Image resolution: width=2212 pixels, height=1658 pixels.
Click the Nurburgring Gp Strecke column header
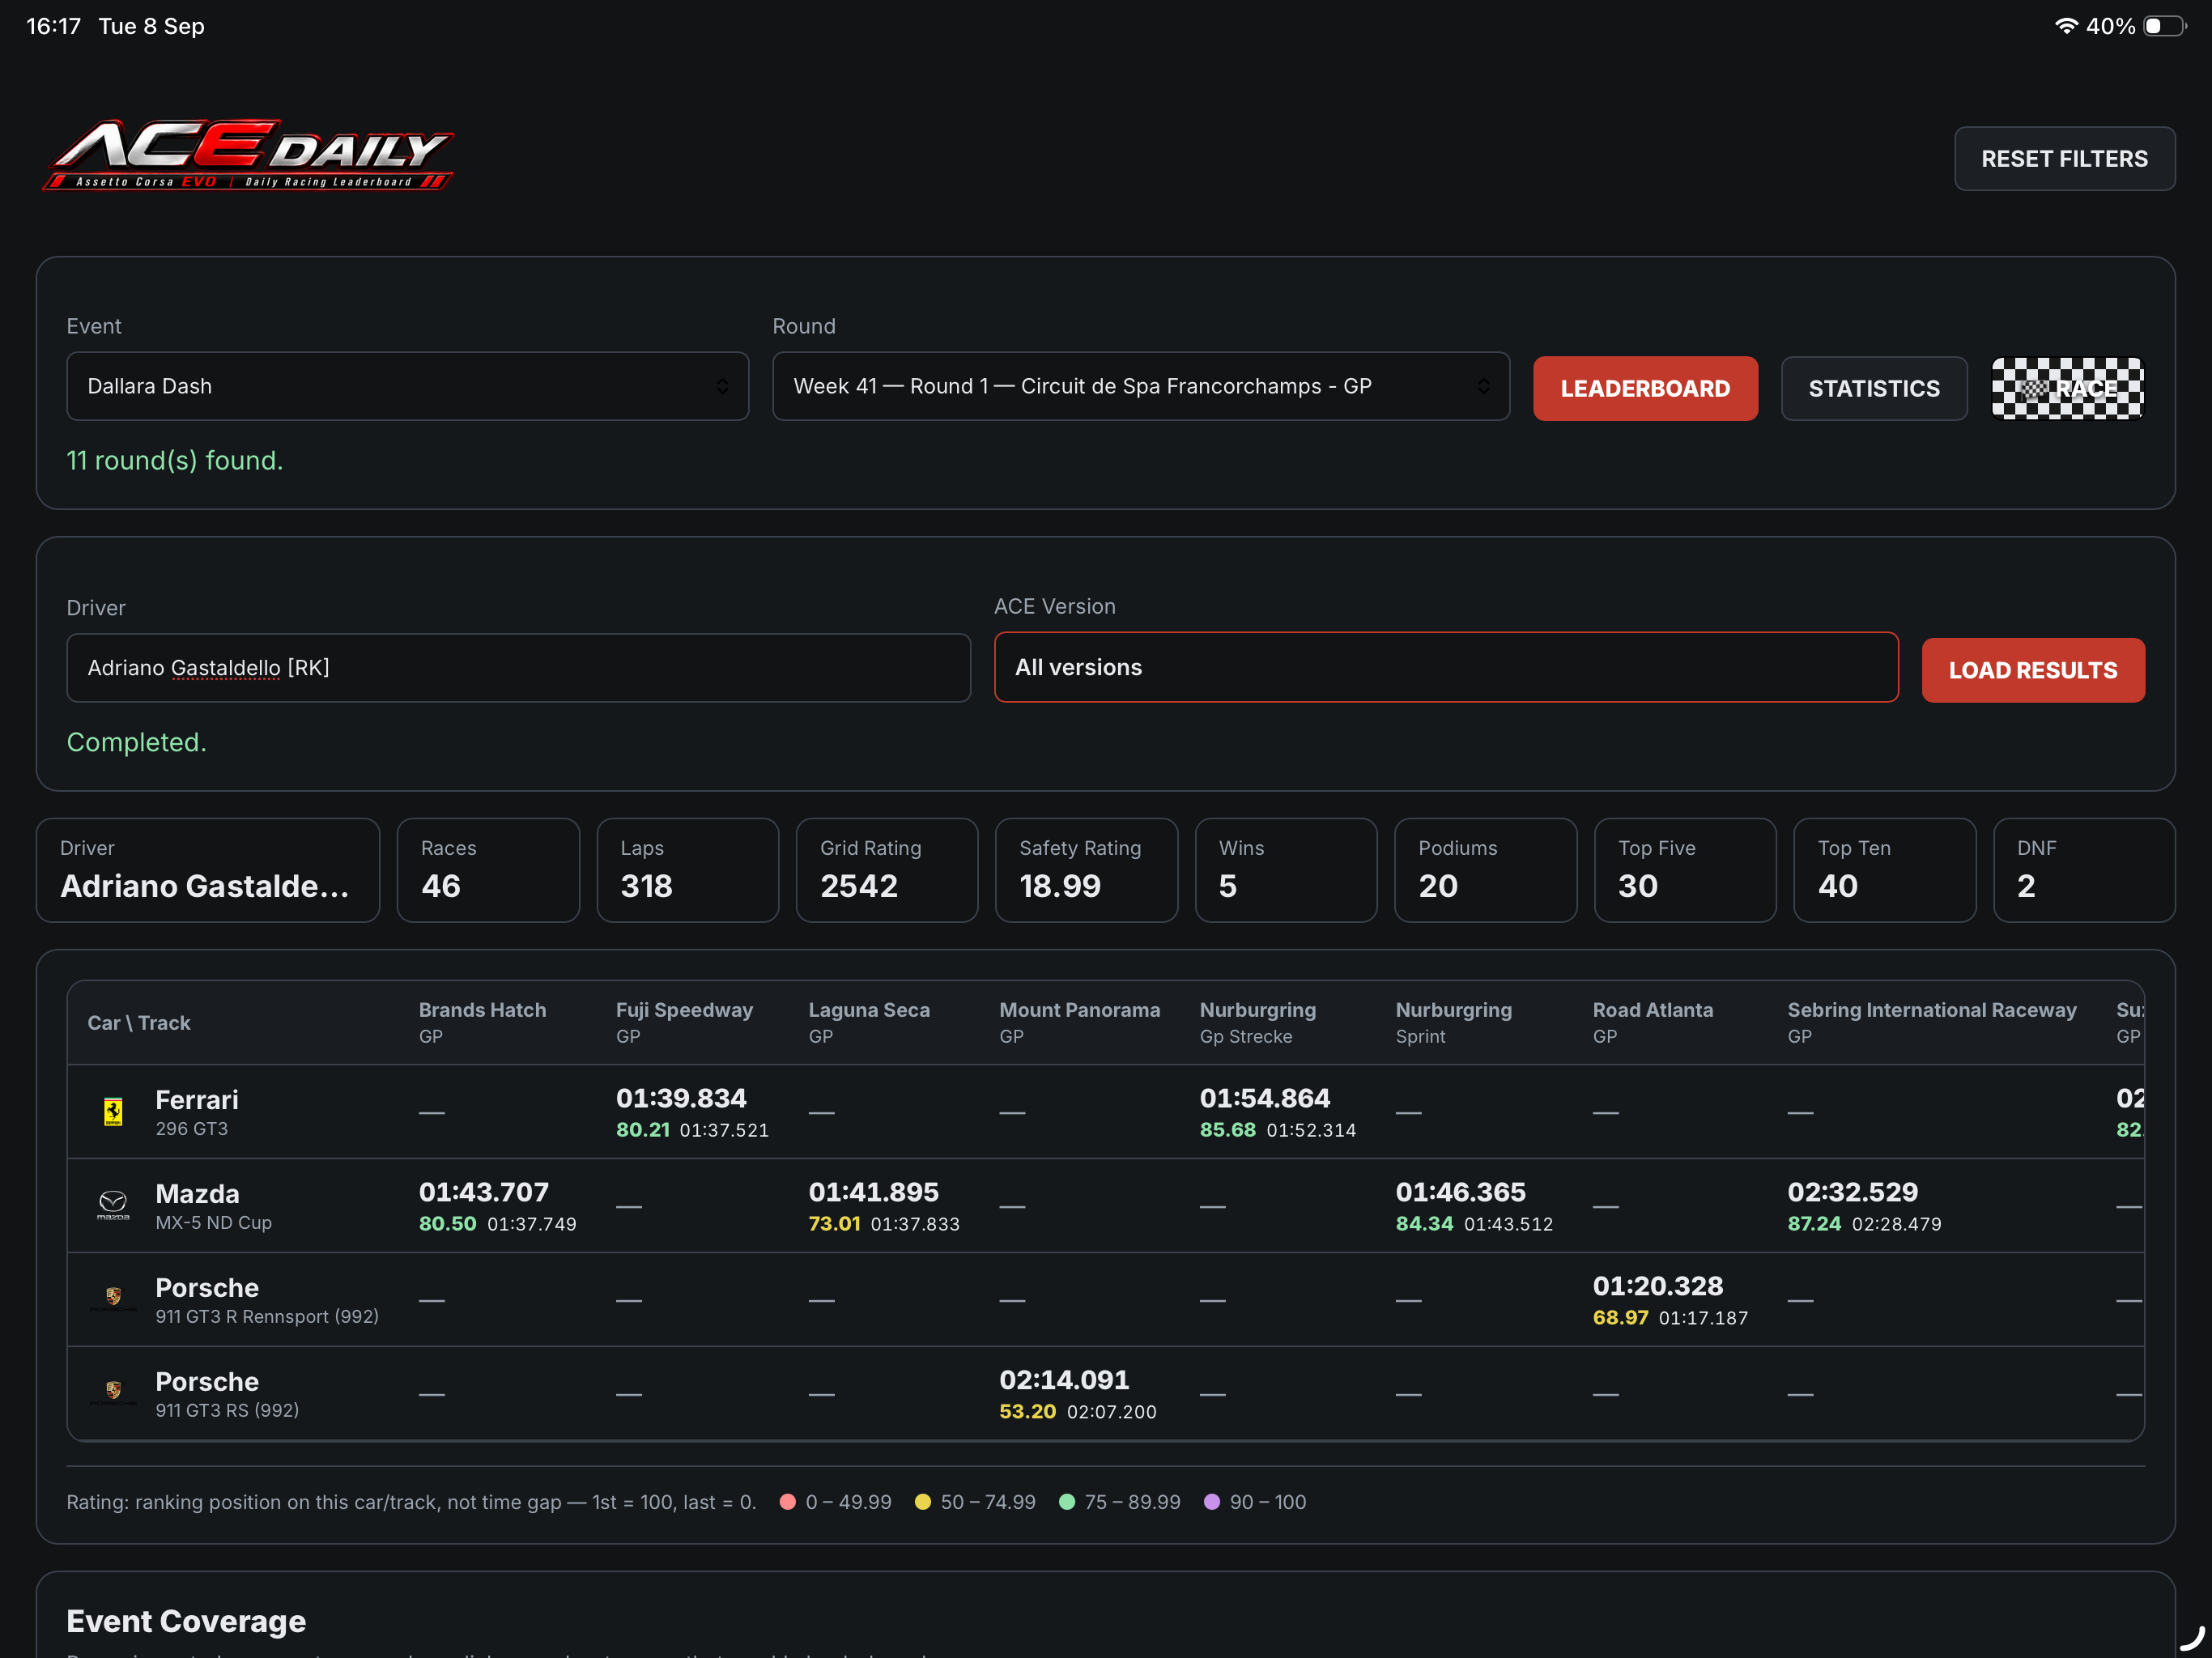click(1257, 1022)
